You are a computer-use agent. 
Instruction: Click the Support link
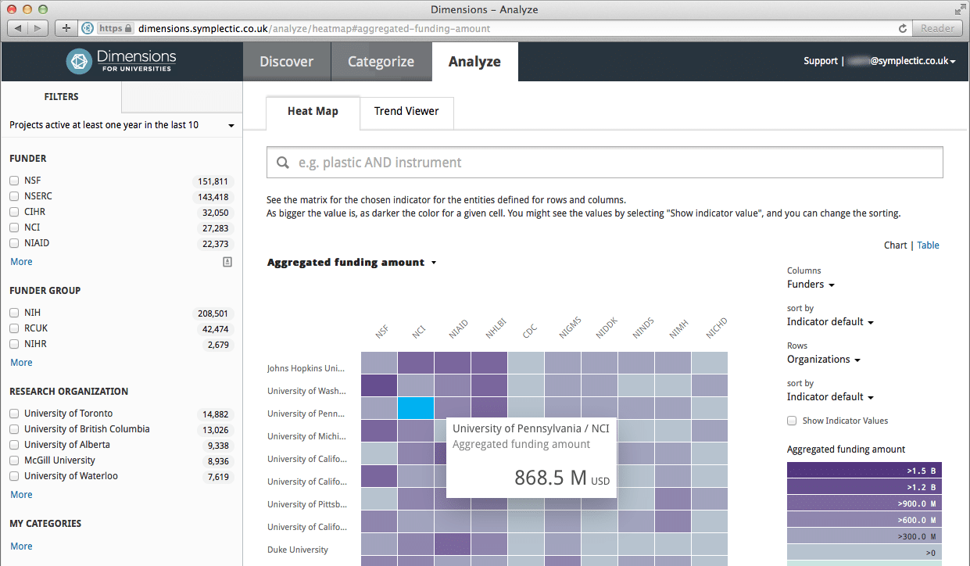click(821, 61)
